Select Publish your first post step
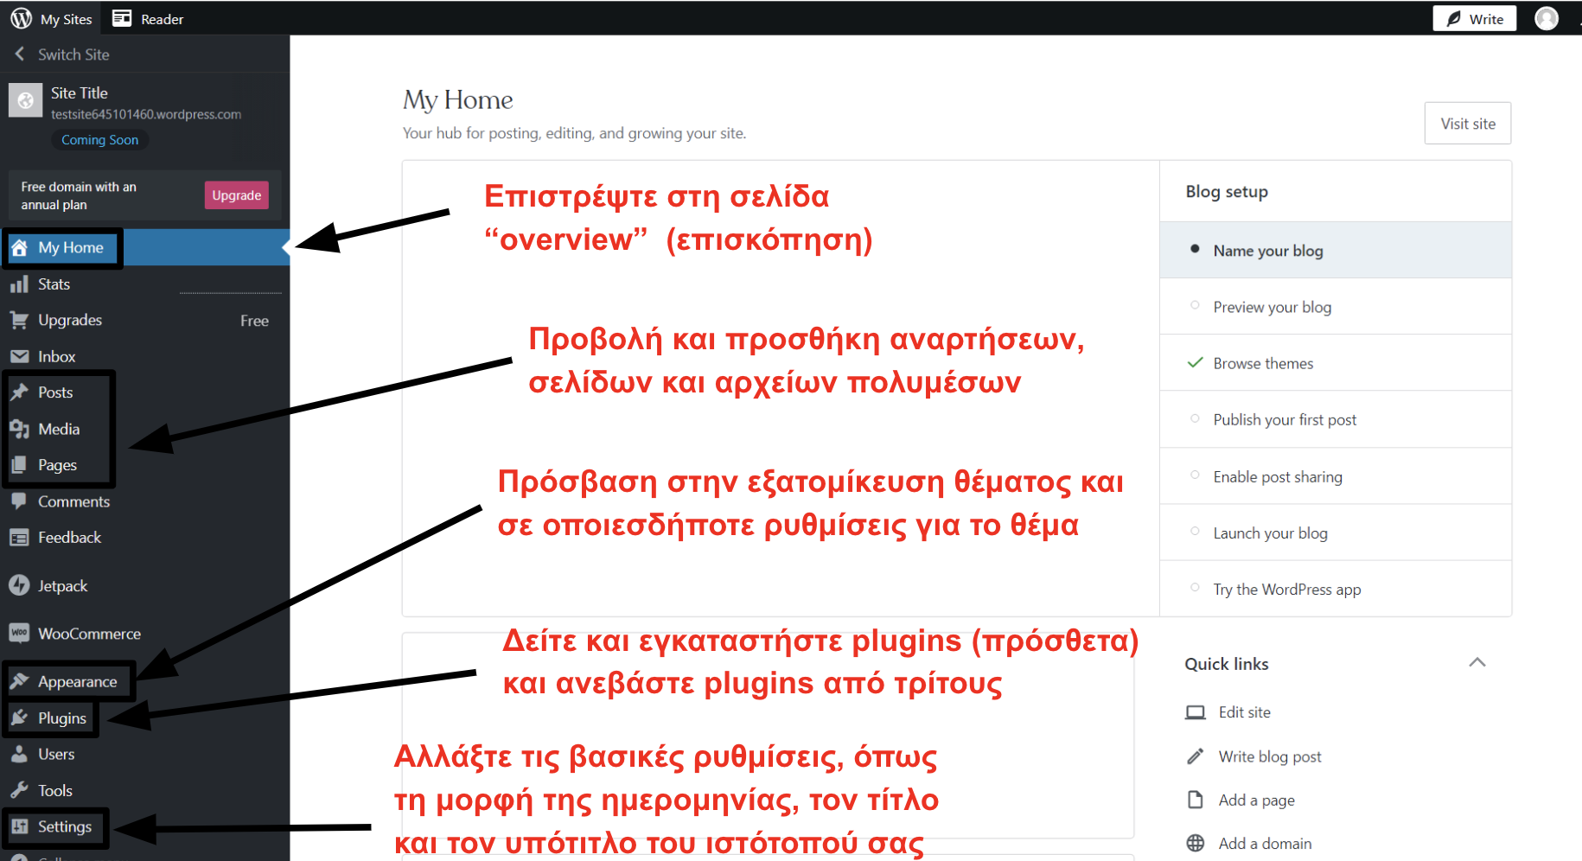The height and width of the screenshot is (861, 1582). click(1336, 419)
